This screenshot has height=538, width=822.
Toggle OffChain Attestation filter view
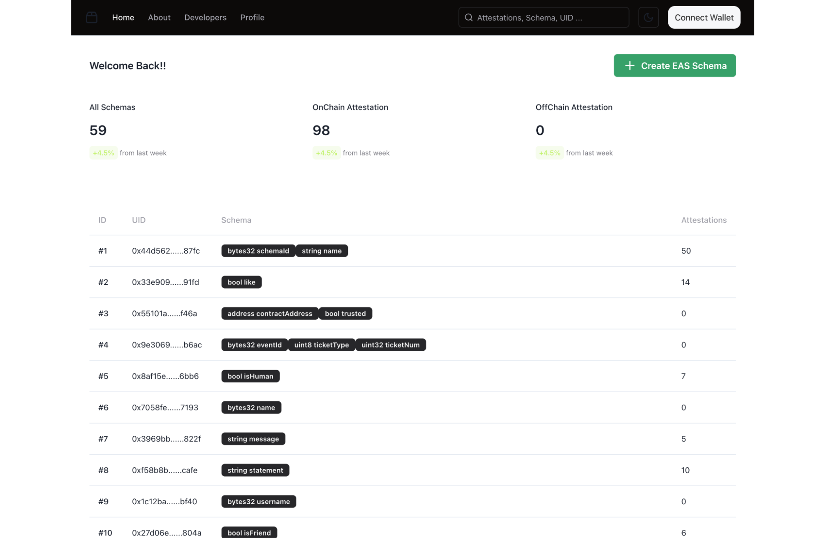pyautogui.click(x=573, y=106)
